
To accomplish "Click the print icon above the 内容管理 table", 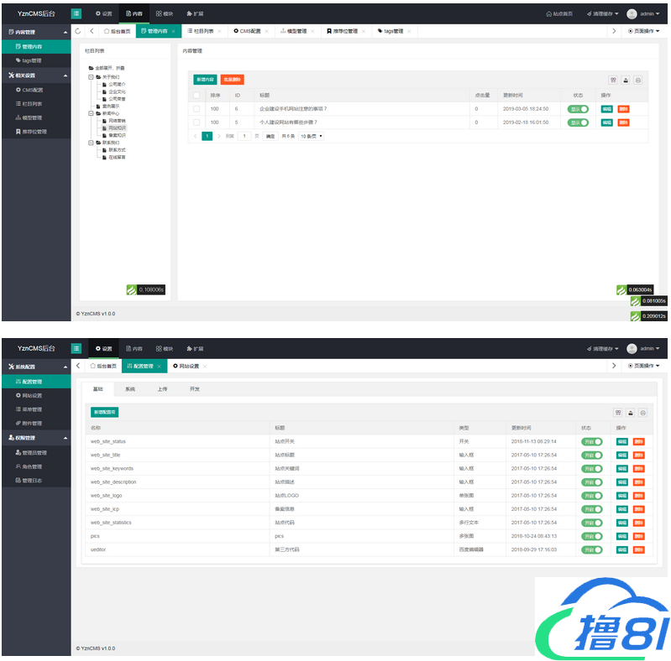I will (x=637, y=80).
